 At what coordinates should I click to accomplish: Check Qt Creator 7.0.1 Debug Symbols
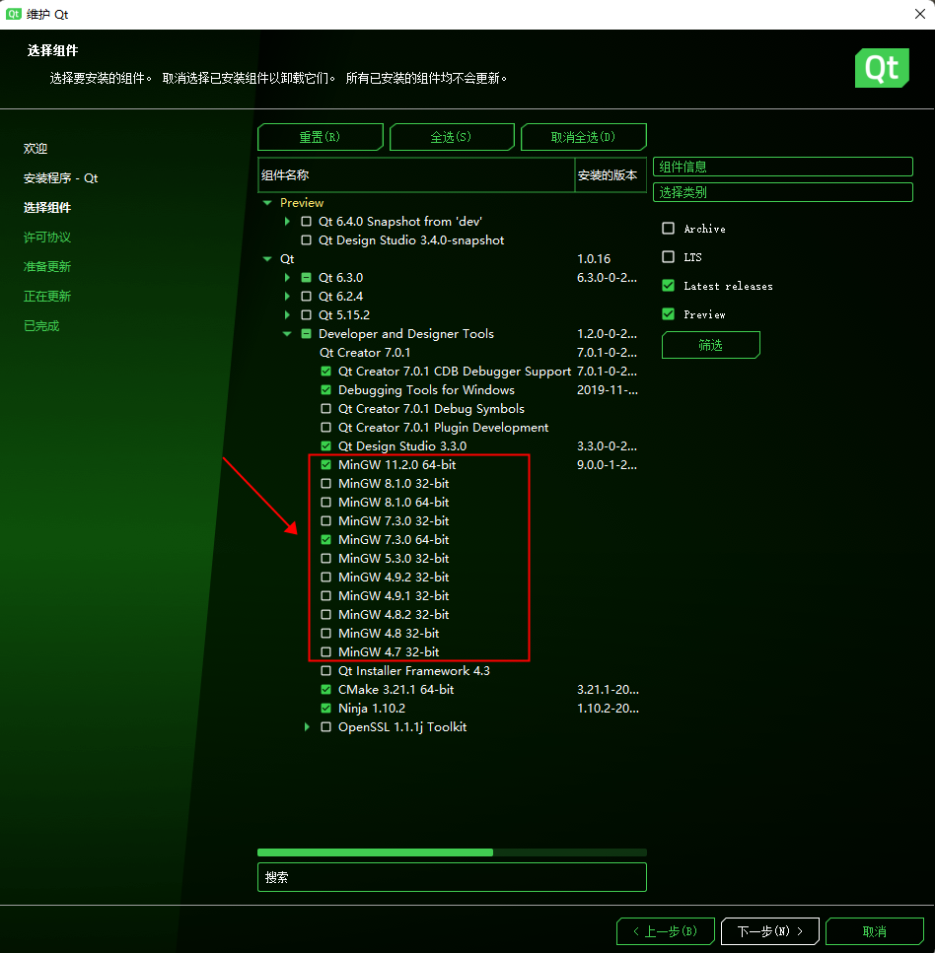pyautogui.click(x=326, y=409)
